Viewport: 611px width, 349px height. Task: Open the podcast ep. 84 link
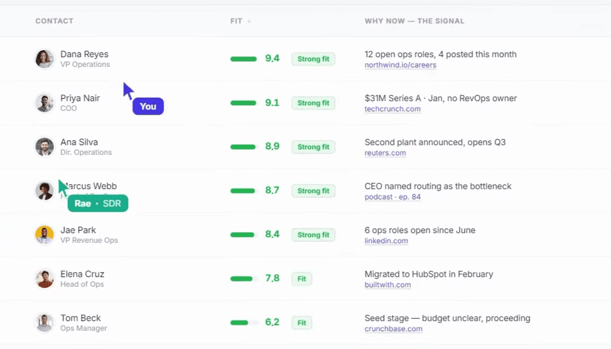pos(392,197)
